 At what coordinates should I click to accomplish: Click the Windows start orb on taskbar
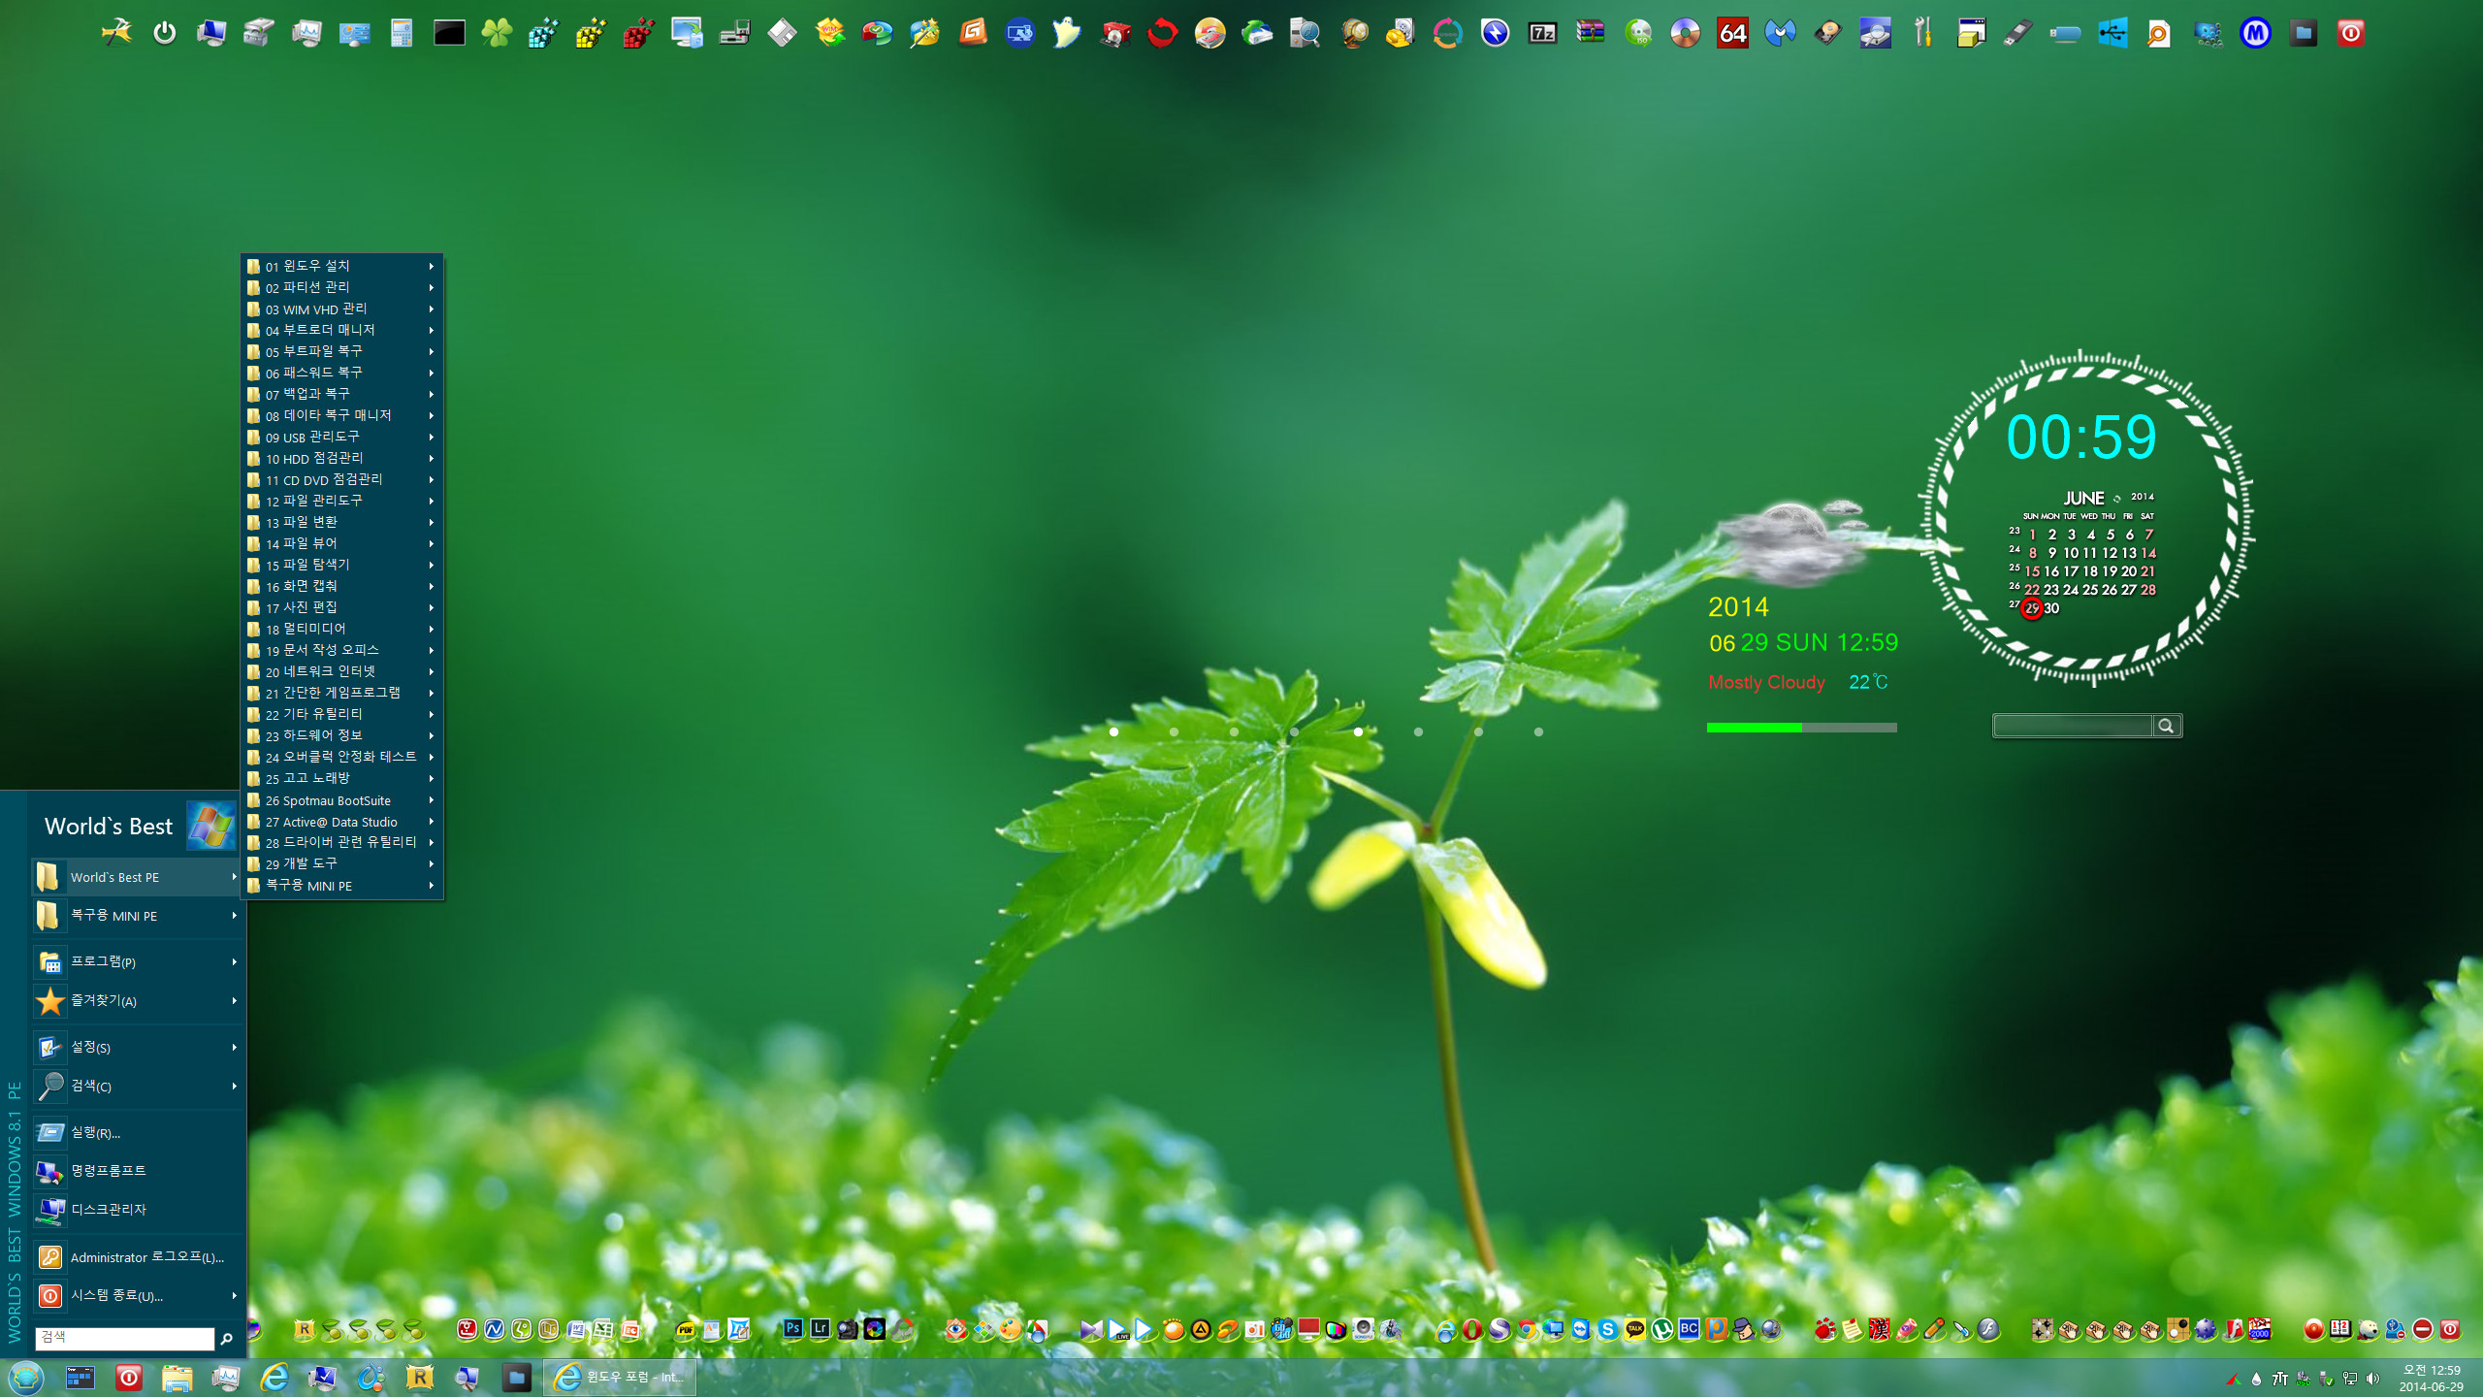click(x=26, y=1378)
